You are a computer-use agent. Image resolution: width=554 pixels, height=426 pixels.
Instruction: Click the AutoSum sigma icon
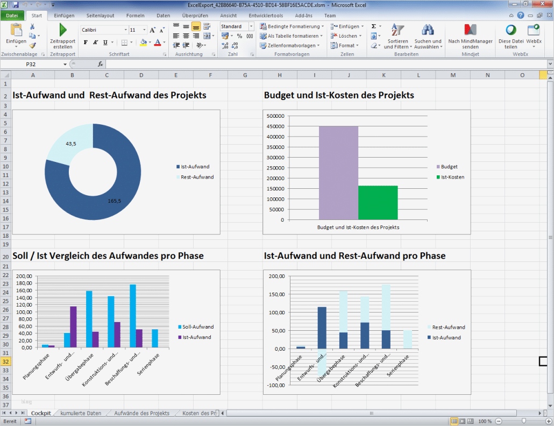374,26
